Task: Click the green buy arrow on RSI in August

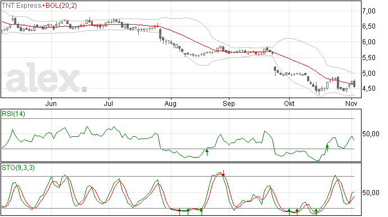Action: [x=207, y=153]
